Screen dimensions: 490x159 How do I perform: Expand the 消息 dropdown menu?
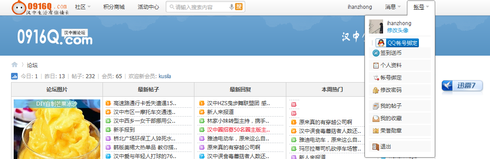393,7
